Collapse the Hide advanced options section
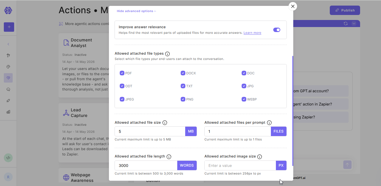Screen dimensions: 381x186 pos(136,11)
